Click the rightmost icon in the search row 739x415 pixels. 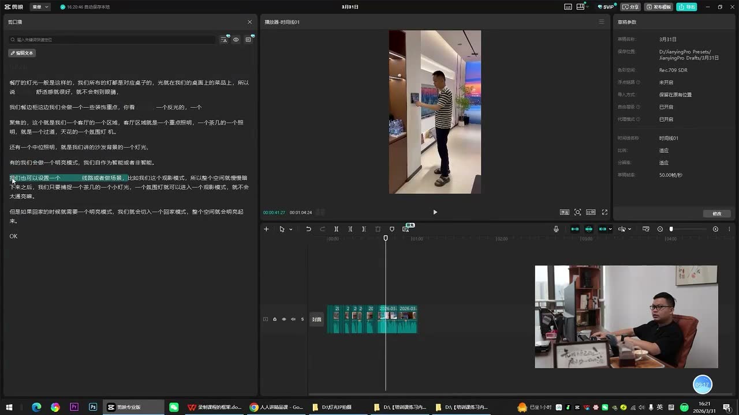pos(248,40)
